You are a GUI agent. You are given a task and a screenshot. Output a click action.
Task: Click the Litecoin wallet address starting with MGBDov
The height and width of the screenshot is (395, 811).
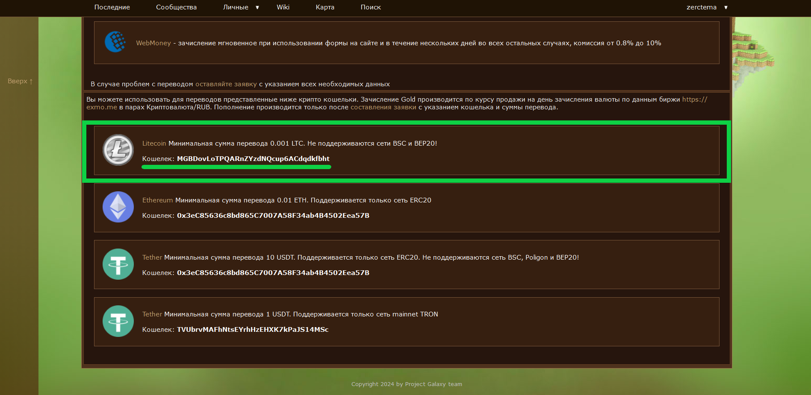tap(253, 159)
